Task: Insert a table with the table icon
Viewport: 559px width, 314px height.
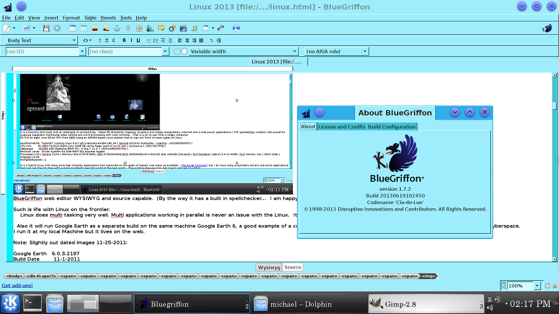Action: pyautogui.click(x=72, y=28)
